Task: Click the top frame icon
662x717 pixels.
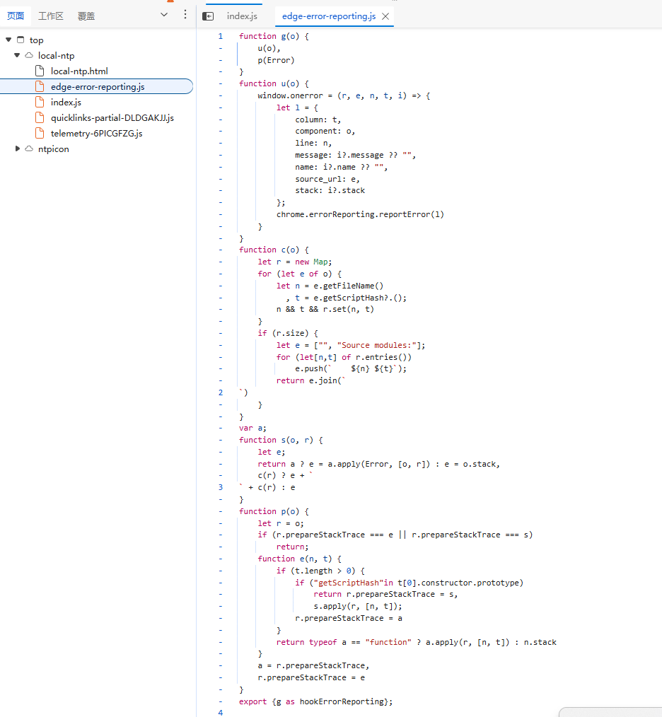Action: coord(21,40)
